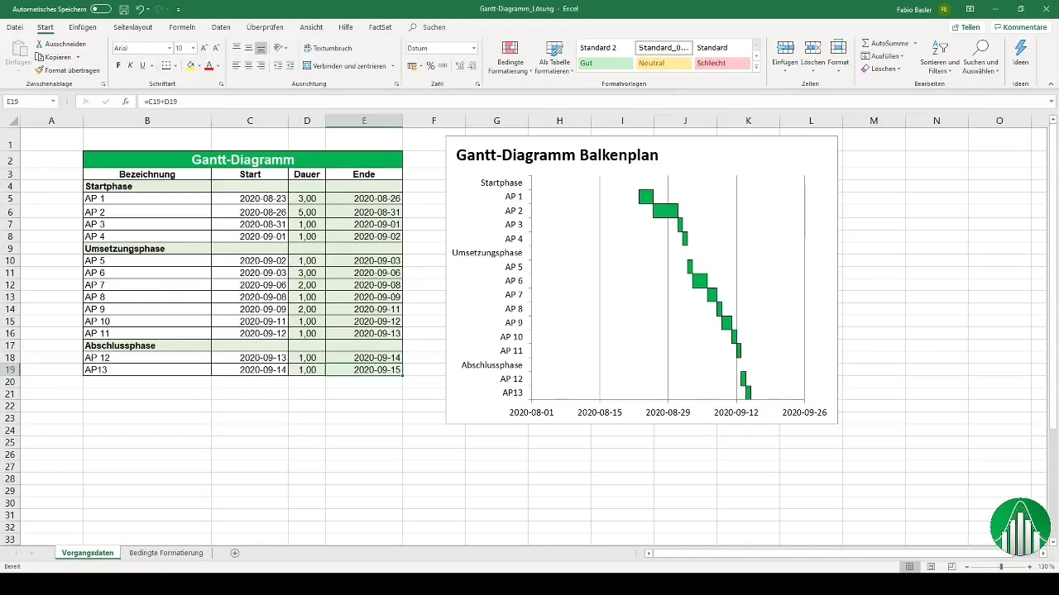Open the Datum number format dropdown
This screenshot has height=595, width=1059.
click(x=474, y=48)
